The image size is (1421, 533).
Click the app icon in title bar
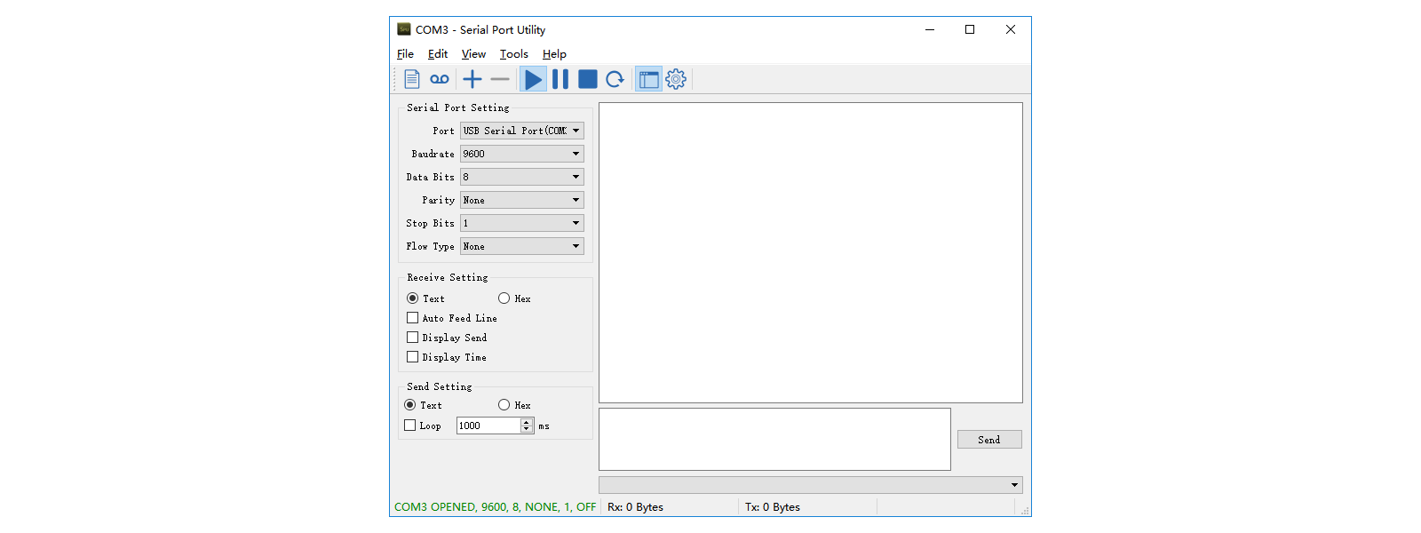coord(404,29)
